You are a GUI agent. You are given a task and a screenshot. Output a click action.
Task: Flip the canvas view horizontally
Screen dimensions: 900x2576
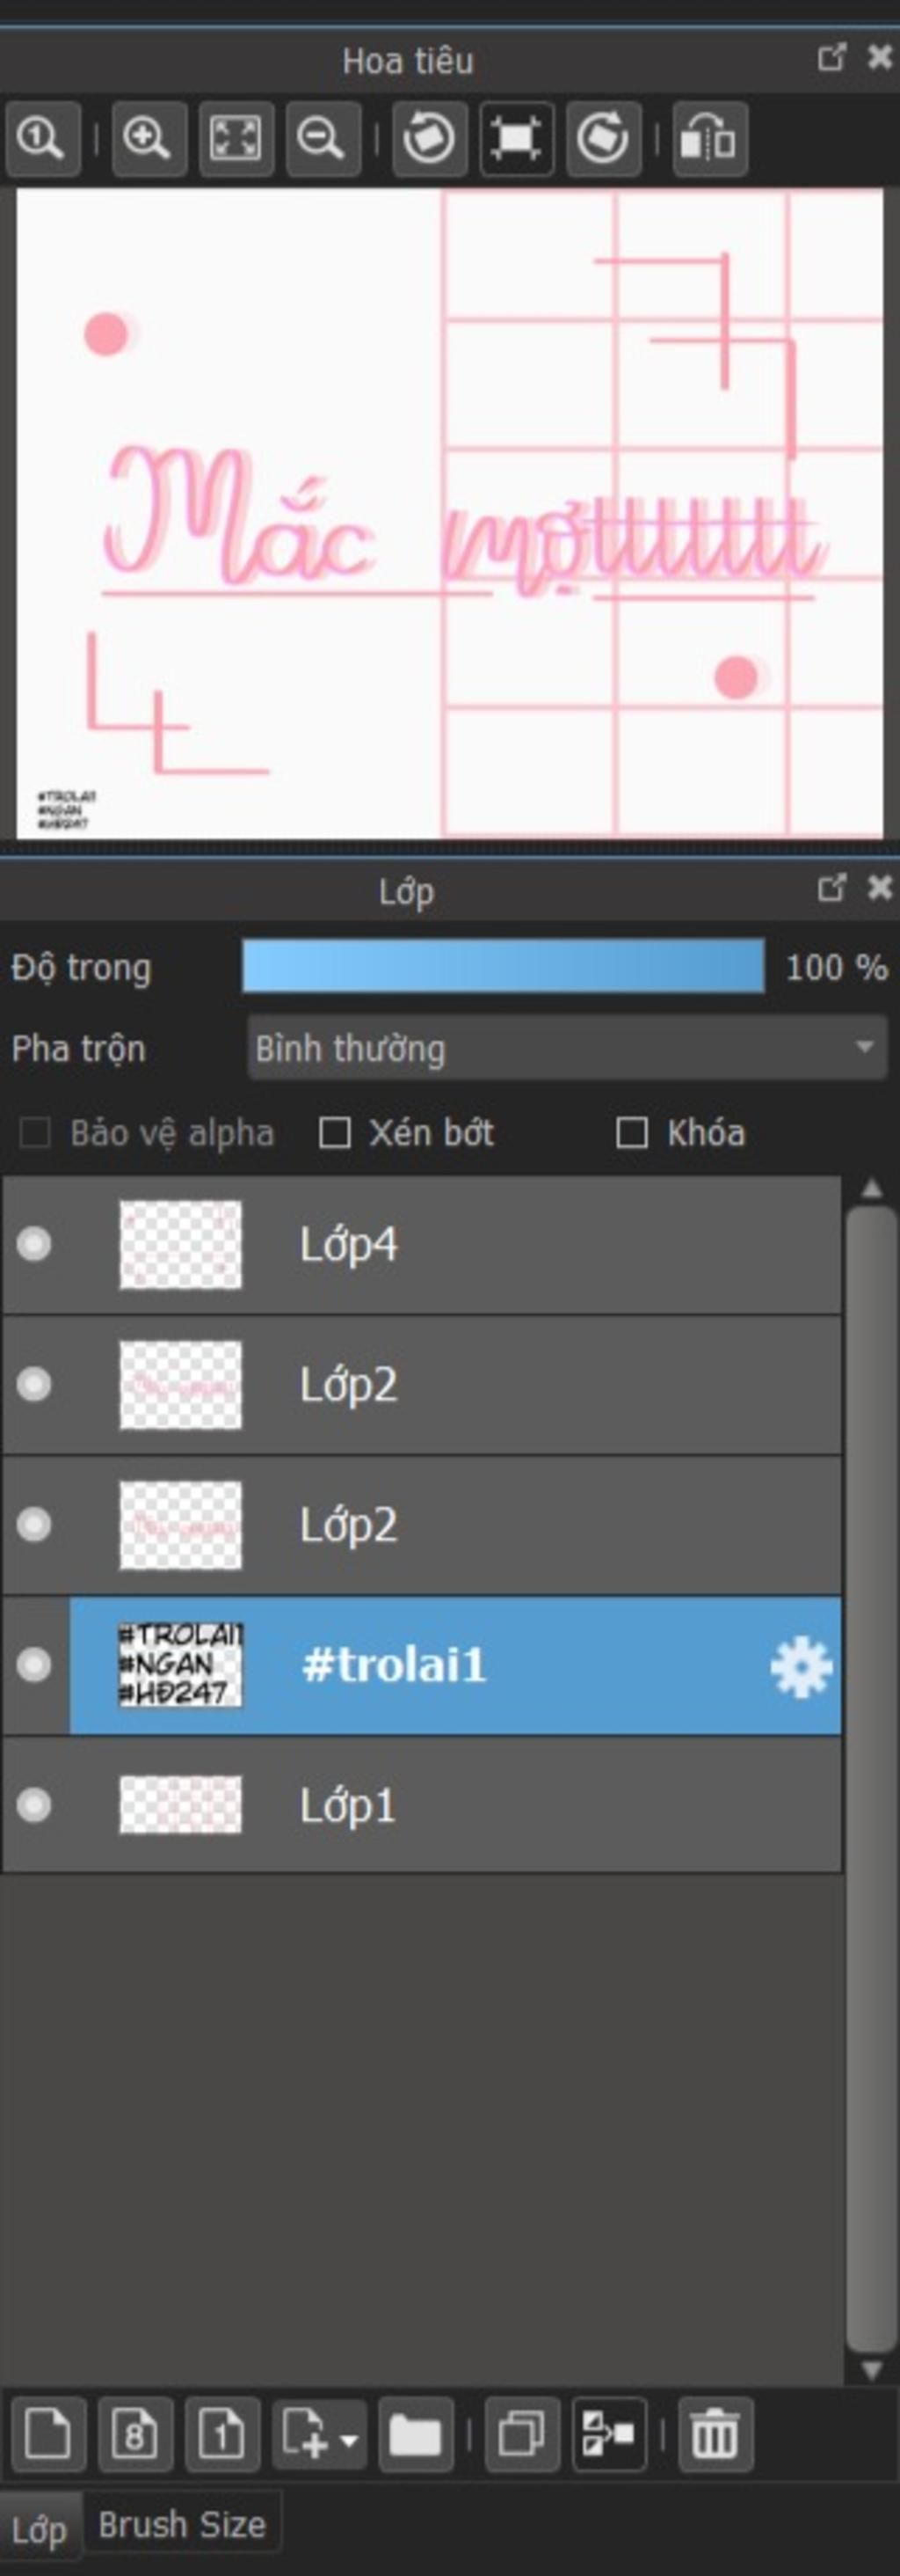pos(709,138)
